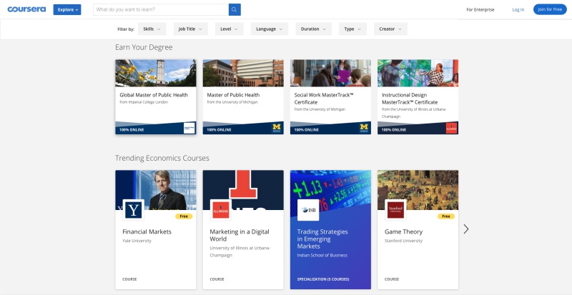Click Imperial College logo on Global Master card
The image size is (572, 295).
pos(189,128)
